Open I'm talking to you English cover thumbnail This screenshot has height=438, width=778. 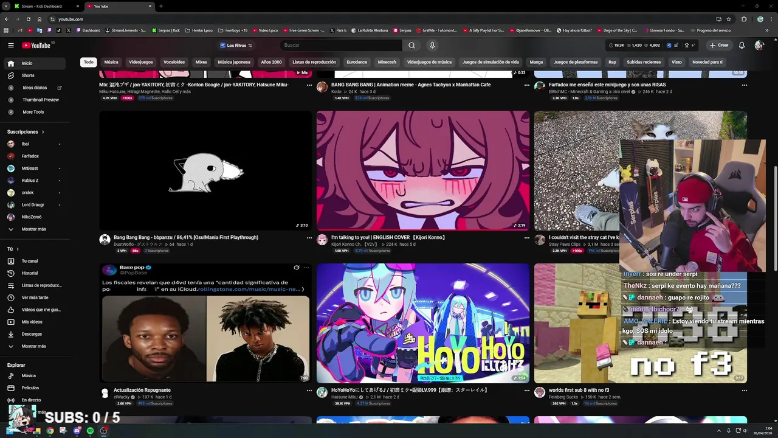click(x=423, y=170)
